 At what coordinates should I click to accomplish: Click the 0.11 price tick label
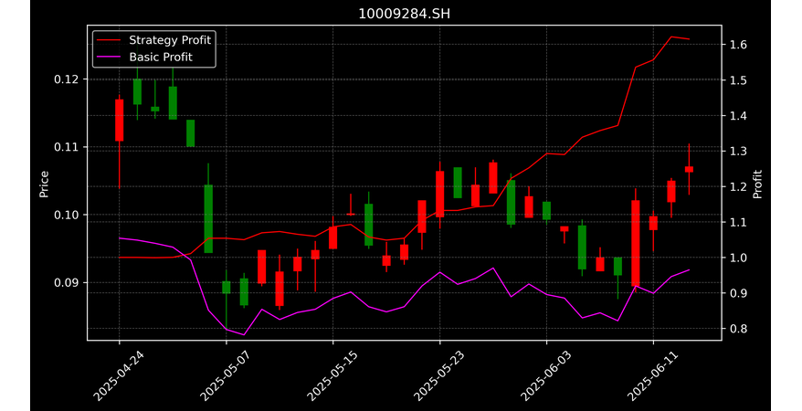click(67, 147)
